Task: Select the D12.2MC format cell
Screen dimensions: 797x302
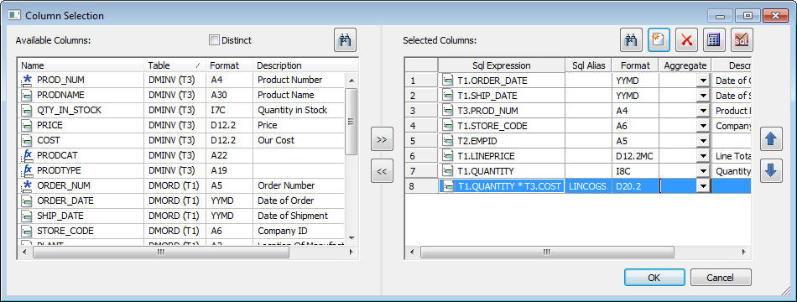Action: (635, 156)
